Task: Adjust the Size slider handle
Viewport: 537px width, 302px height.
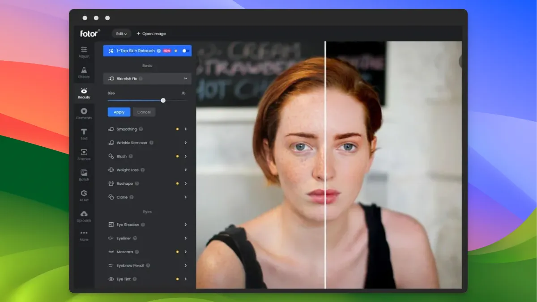Action: click(x=163, y=100)
